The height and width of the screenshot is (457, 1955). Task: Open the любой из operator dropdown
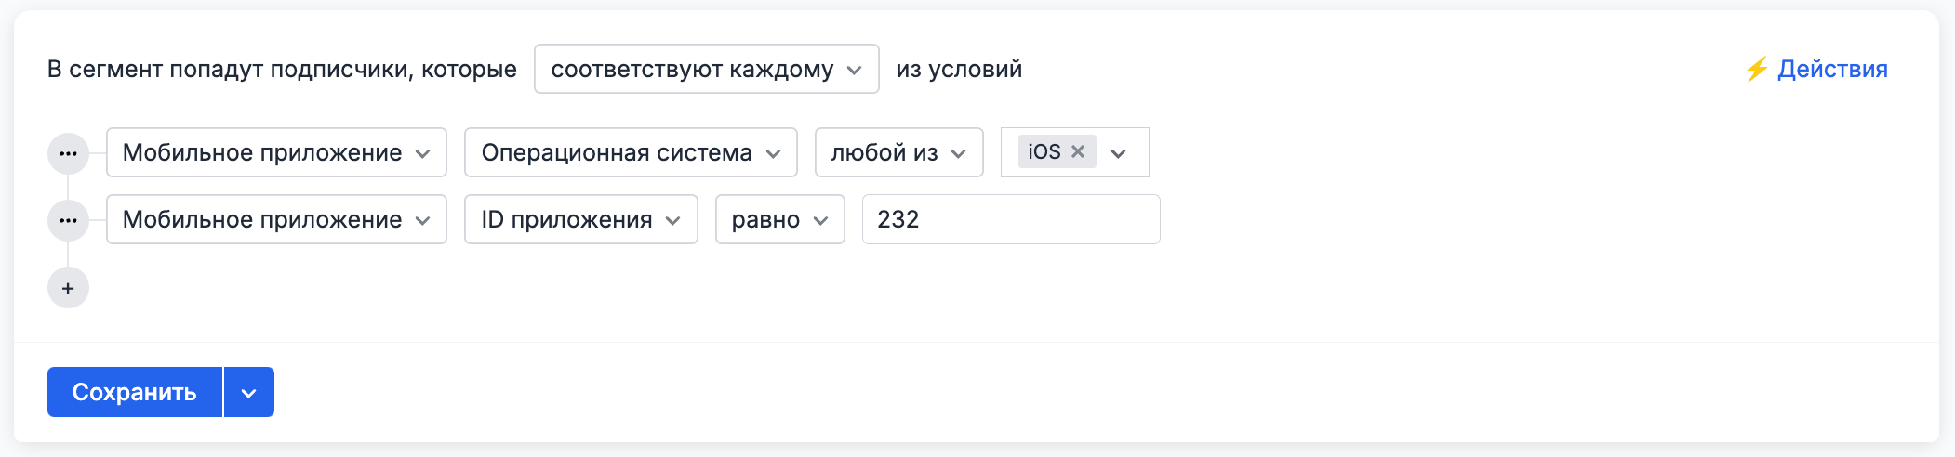tap(898, 153)
